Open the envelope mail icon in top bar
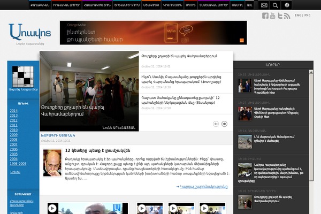This screenshot has width=321, height=214. [264, 5]
